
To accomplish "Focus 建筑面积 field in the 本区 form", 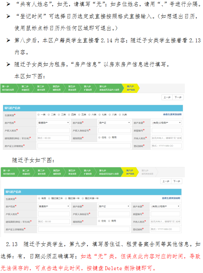I will (x=53, y=138).
